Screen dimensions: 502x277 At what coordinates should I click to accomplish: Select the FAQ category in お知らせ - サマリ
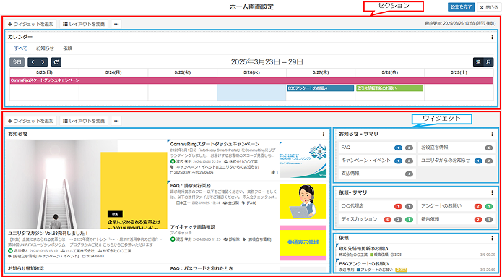click(377, 148)
